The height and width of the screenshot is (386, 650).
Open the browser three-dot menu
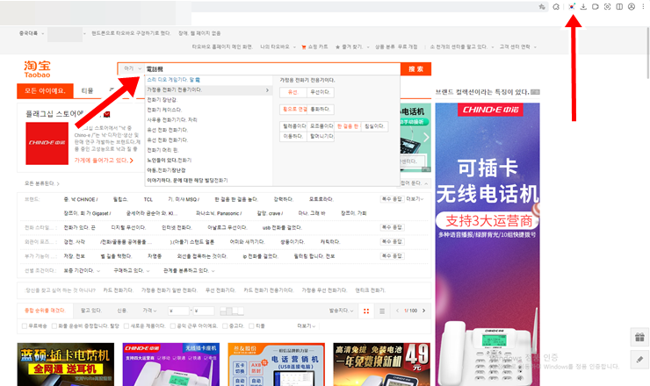[x=643, y=7]
